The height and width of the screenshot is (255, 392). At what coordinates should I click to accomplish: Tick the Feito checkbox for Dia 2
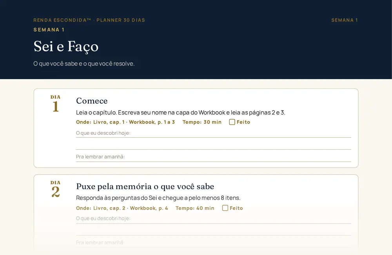click(225, 208)
